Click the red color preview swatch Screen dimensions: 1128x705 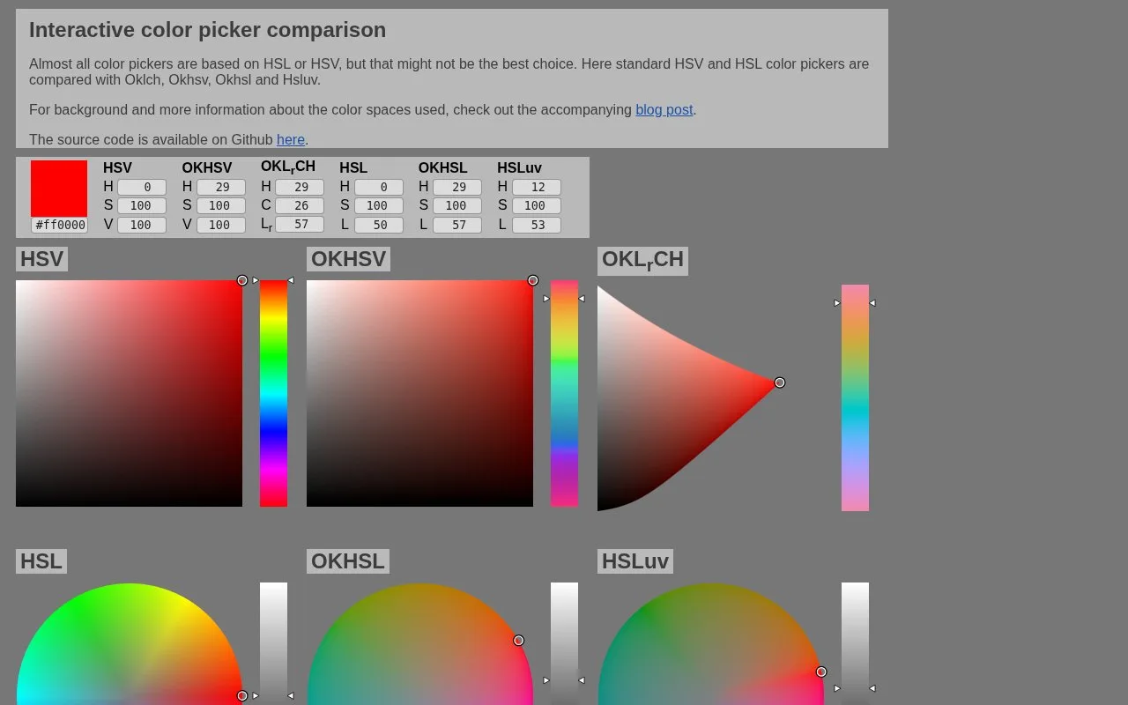point(59,189)
